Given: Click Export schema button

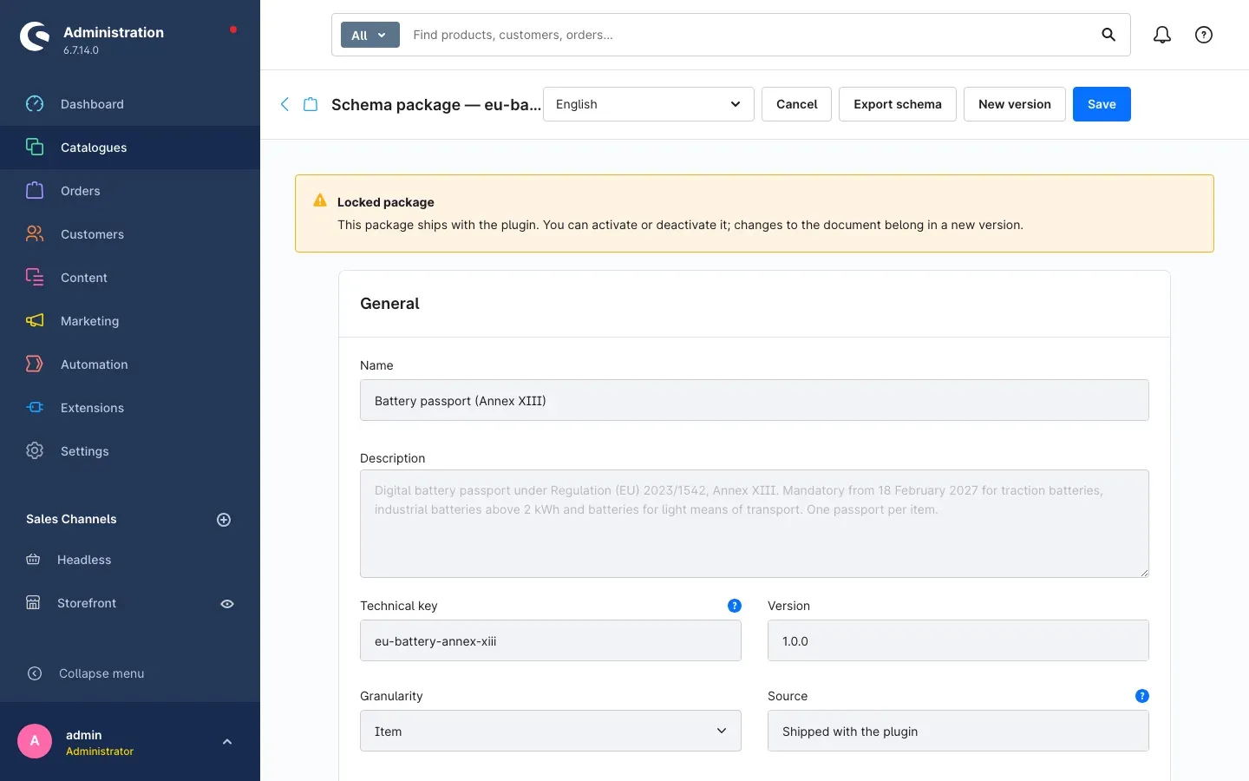Looking at the screenshot, I should pyautogui.click(x=898, y=104).
